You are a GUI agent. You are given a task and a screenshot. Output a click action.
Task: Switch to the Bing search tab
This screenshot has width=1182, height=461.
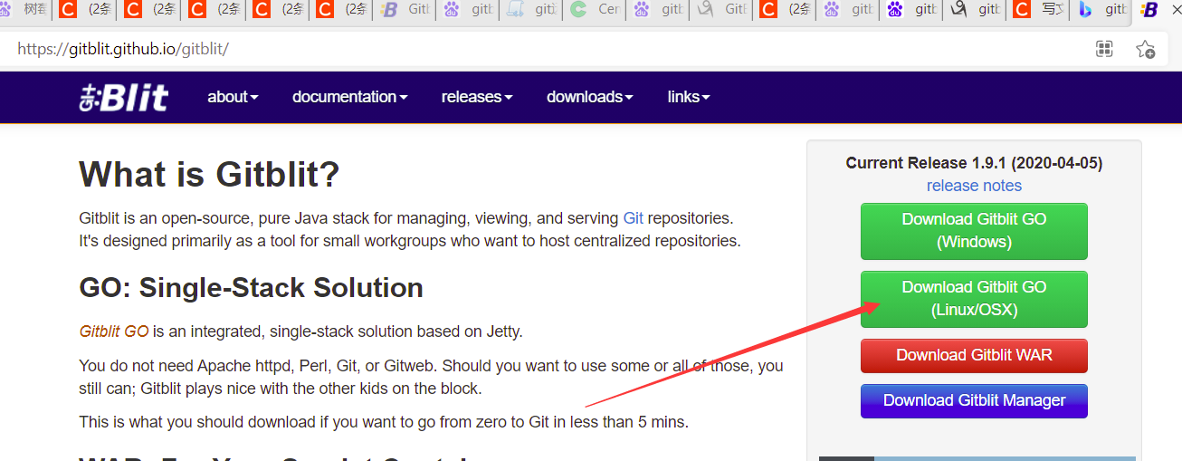click(1101, 10)
